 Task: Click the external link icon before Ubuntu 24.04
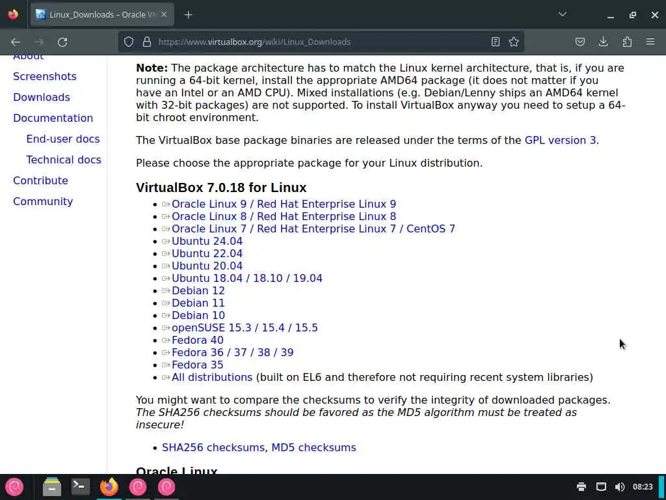[x=166, y=242]
